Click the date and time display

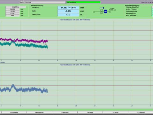pos(147,3)
